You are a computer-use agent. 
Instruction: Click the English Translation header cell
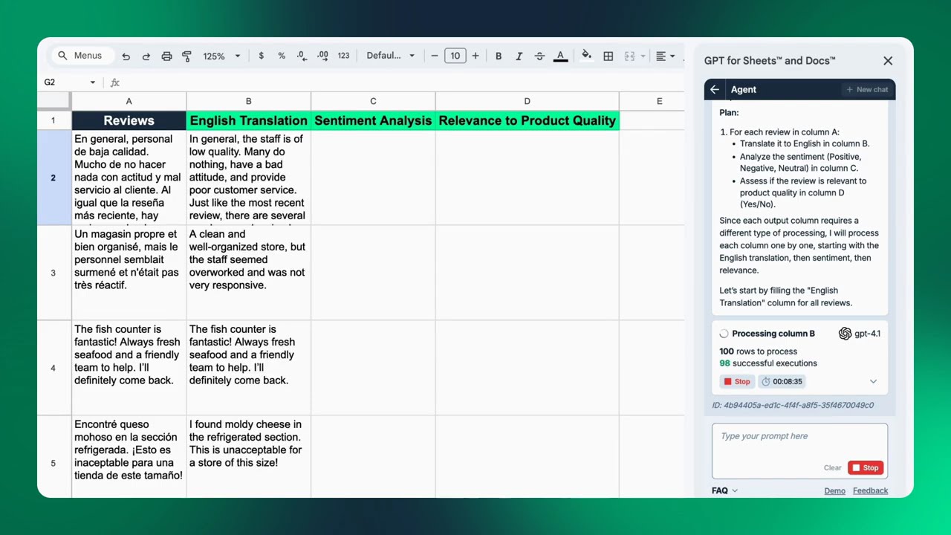tap(248, 120)
